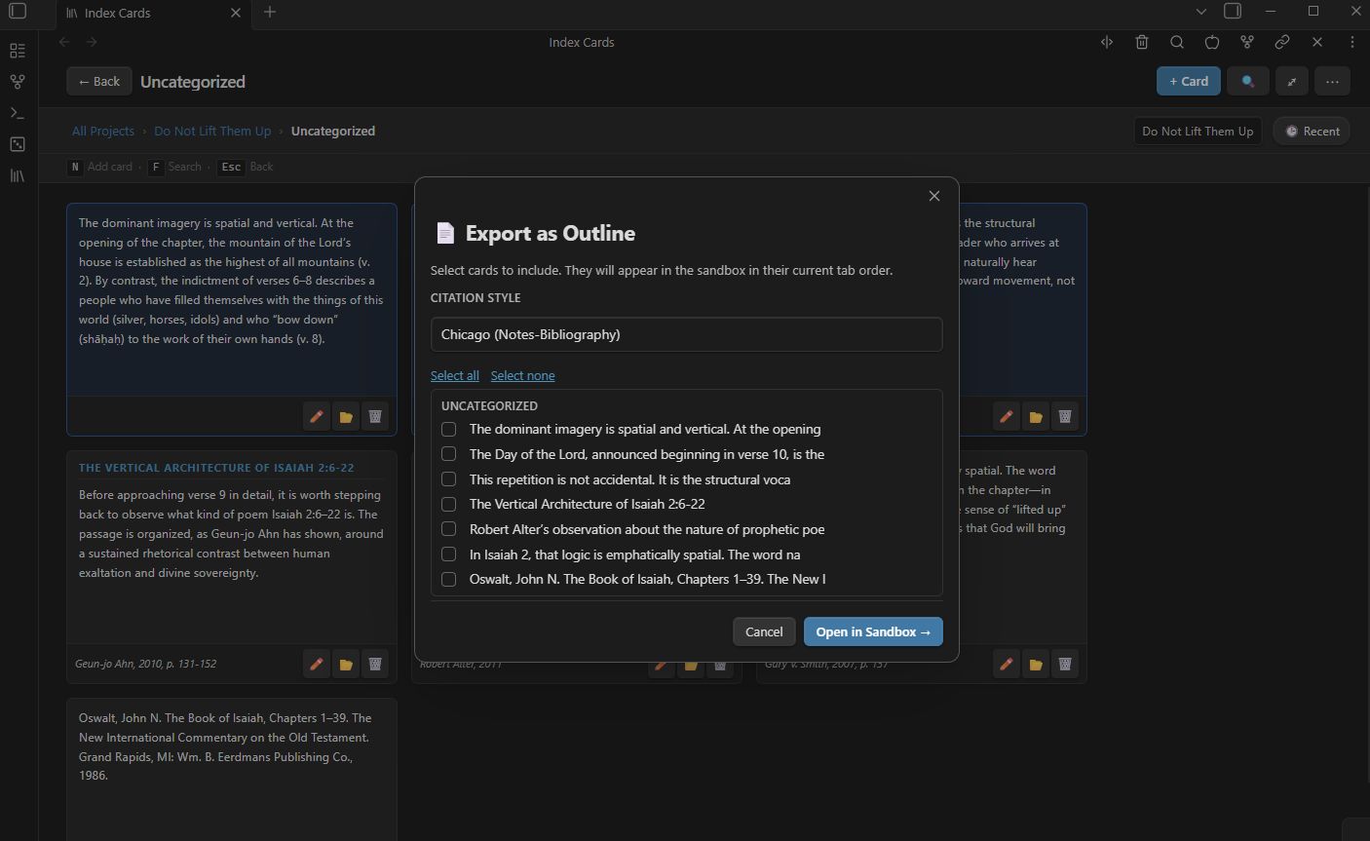Cancel the export dialog
The height and width of the screenshot is (841, 1370).
(764, 631)
